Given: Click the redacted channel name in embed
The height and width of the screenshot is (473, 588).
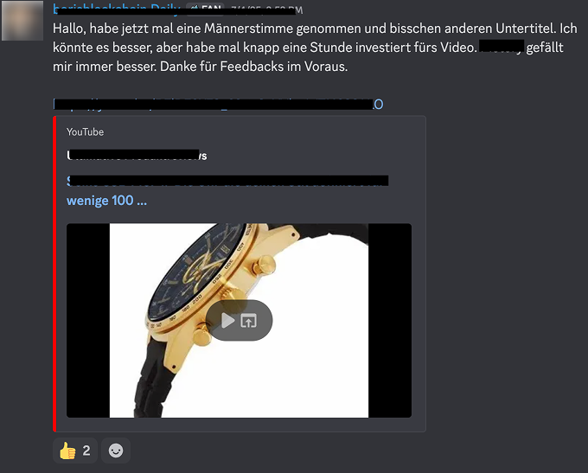Looking at the screenshot, I should coord(137,156).
